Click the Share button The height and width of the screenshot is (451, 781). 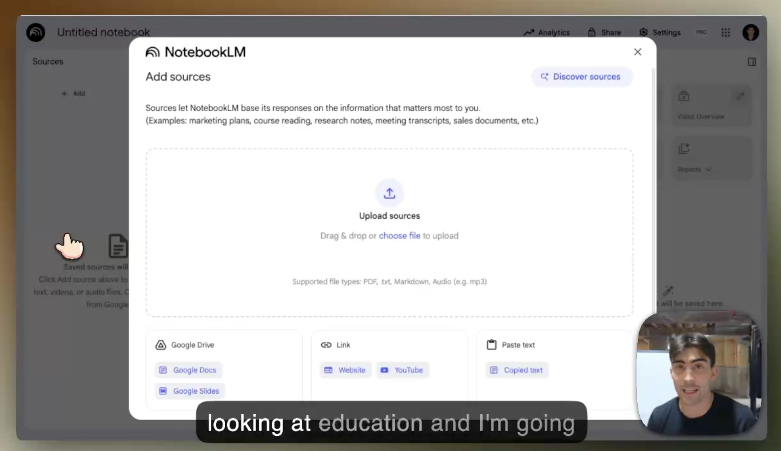[x=604, y=32]
